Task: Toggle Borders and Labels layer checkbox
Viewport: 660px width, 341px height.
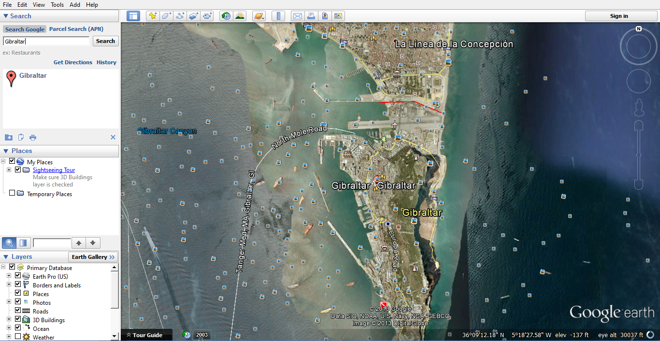Action: pos(18,284)
